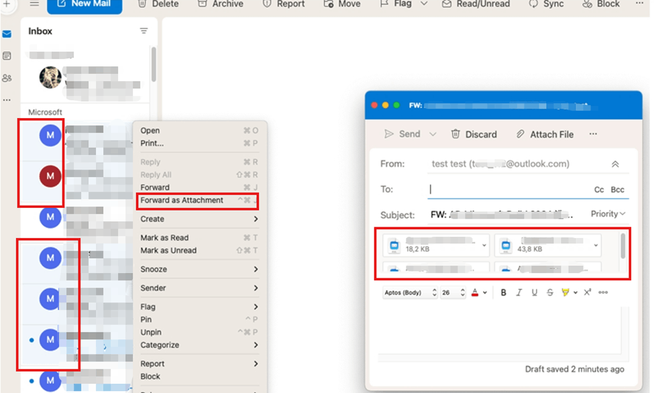Add Cc recipients
The height and width of the screenshot is (393, 654).
point(599,189)
